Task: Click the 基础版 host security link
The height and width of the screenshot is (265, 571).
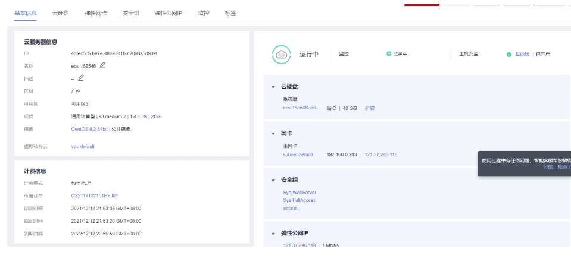Action: (x=522, y=55)
